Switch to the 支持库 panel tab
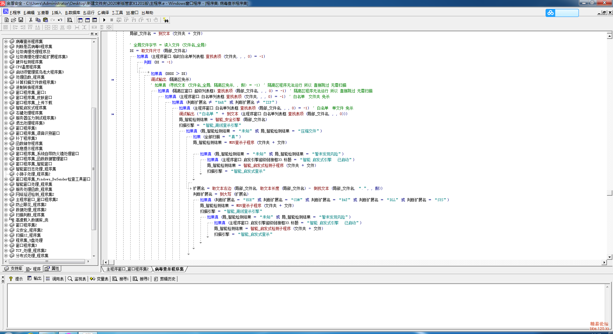Viewport: 613px width, 334px height. tap(13, 269)
